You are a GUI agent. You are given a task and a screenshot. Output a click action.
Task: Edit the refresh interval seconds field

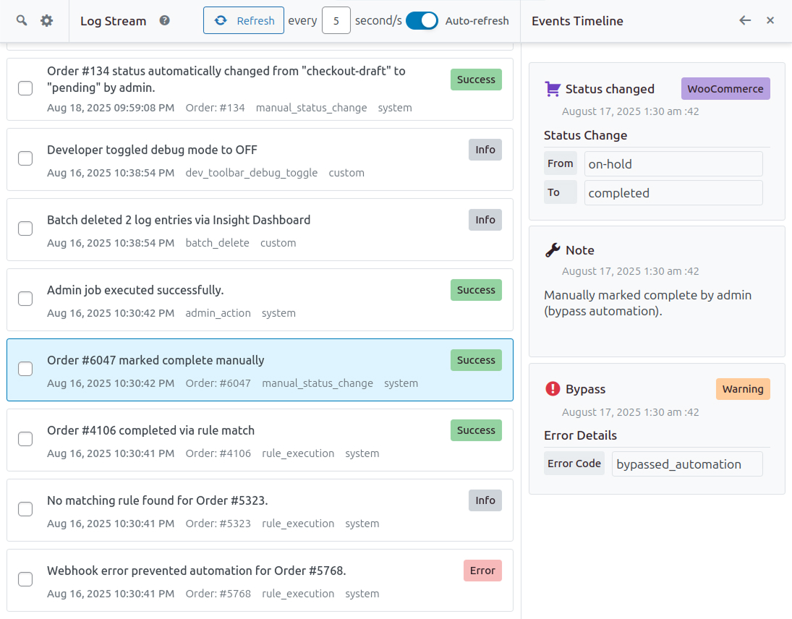[x=336, y=21]
